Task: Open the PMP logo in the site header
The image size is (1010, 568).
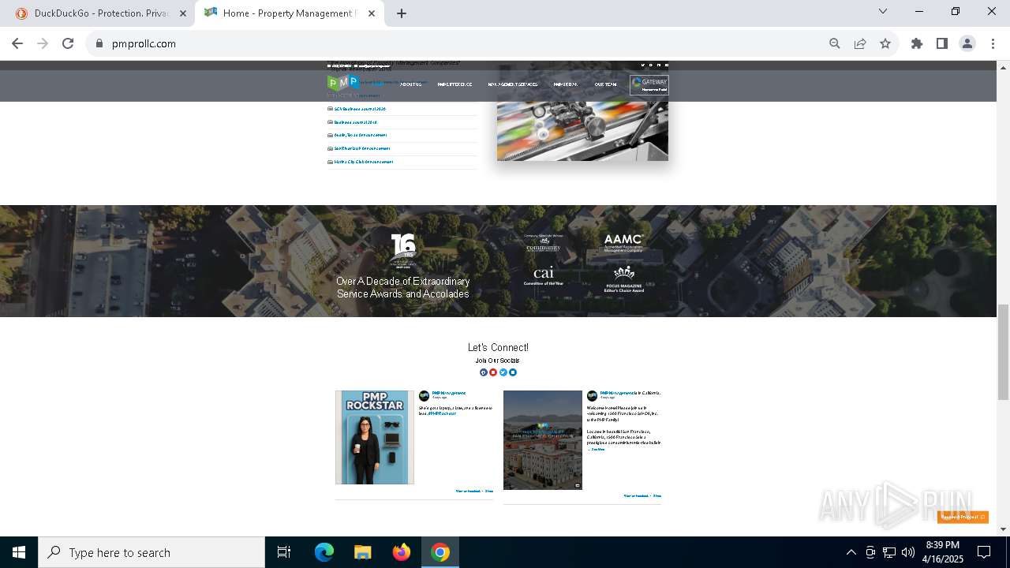Action: (342, 83)
